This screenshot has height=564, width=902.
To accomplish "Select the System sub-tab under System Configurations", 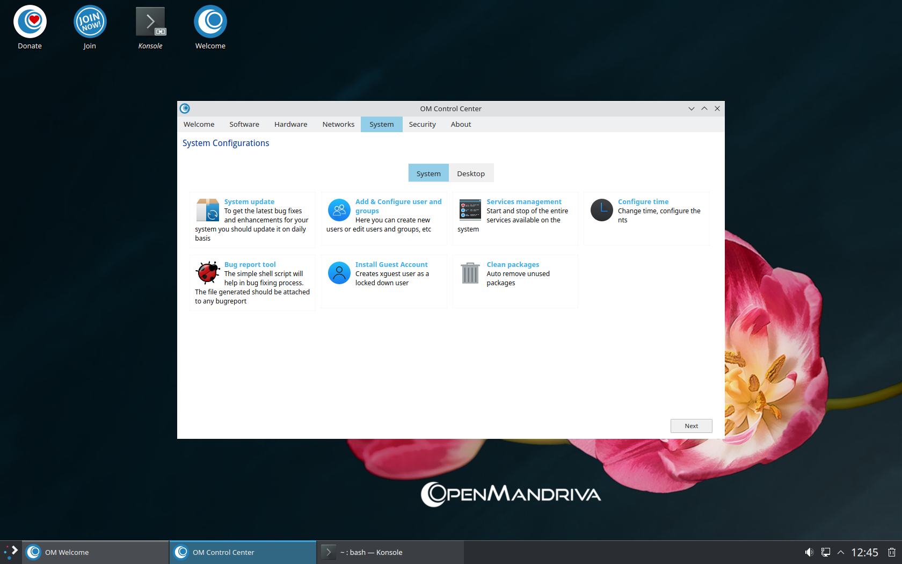I will click(x=428, y=173).
